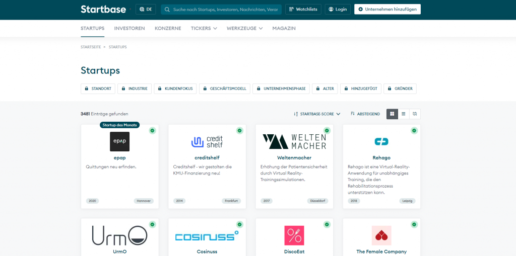Open the STANDORT filter
Viewport: 516px width, 256px height.
pyautogui.click(x=98, y=89)
